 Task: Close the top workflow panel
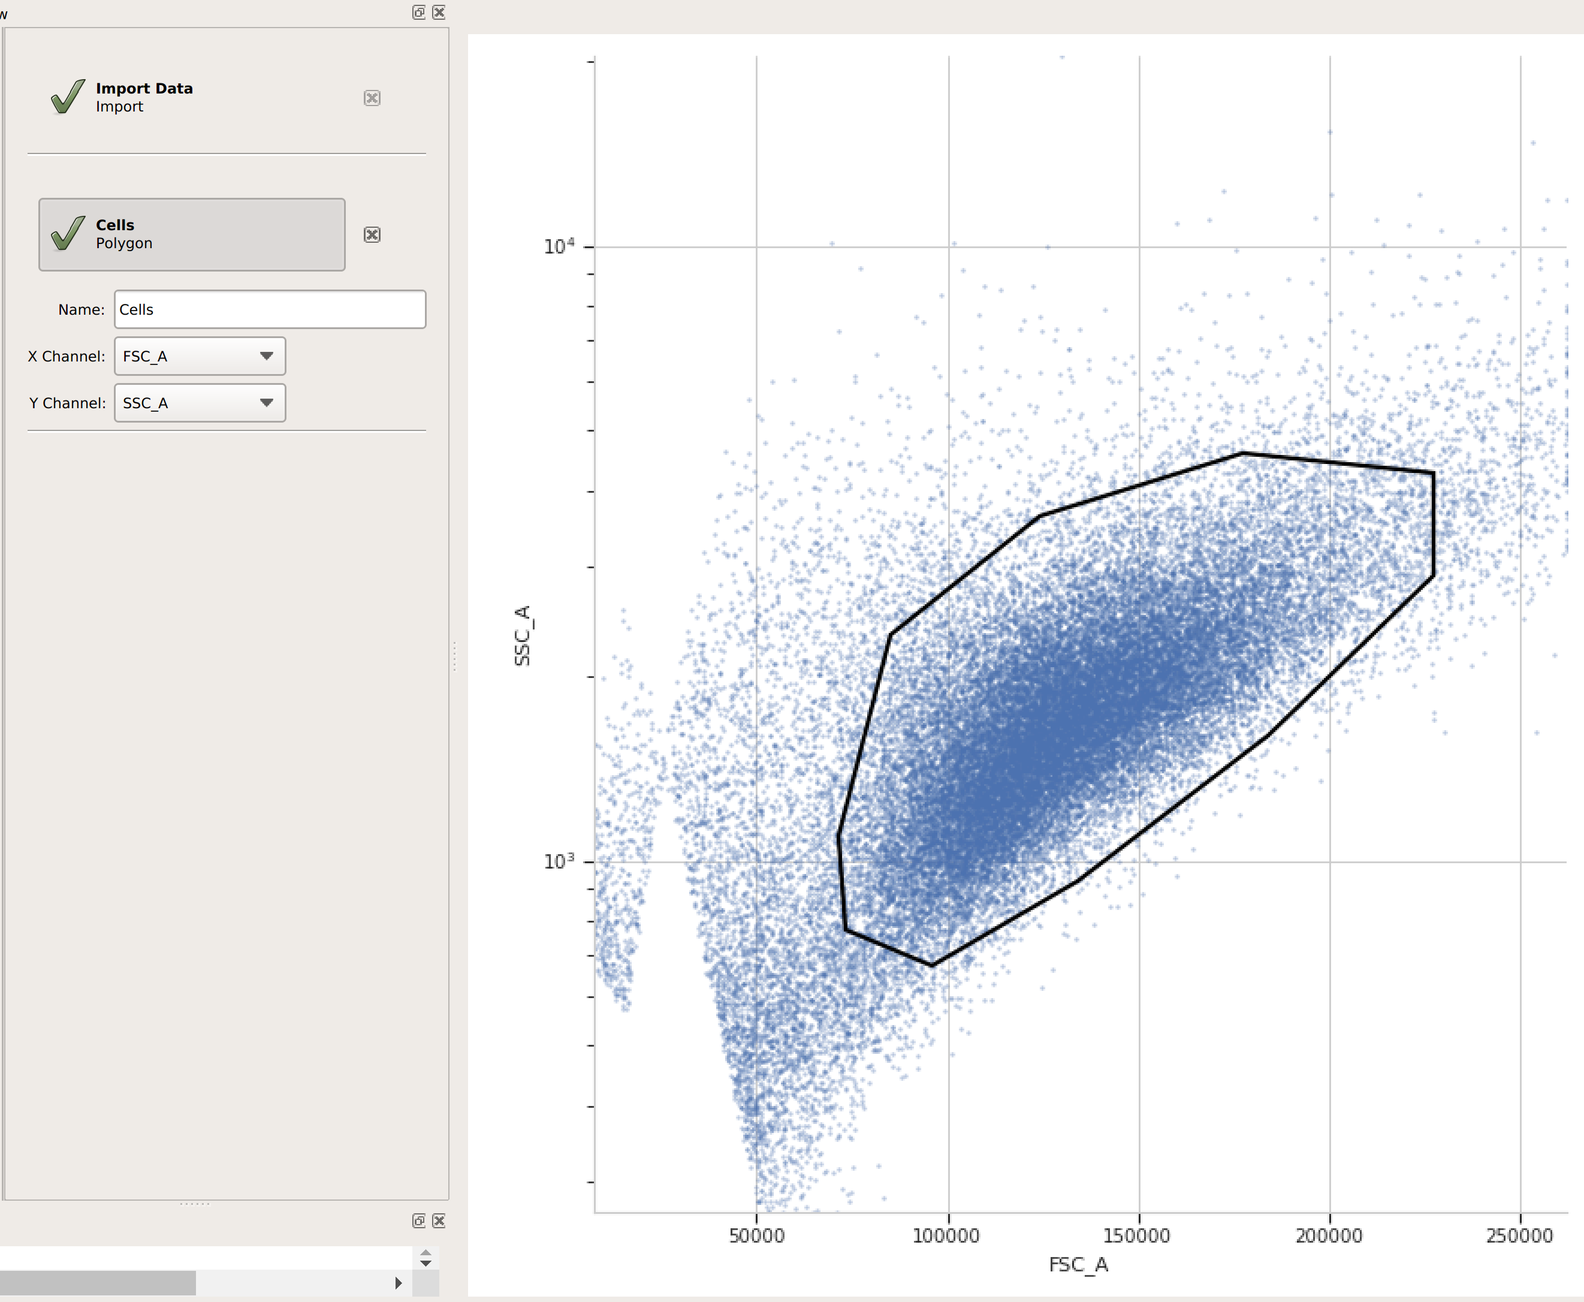[439, 12]
